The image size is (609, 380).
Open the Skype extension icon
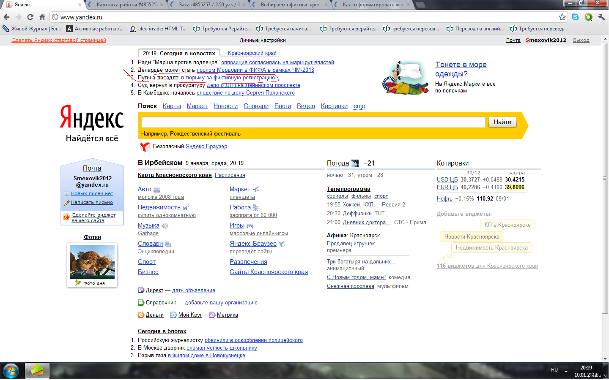click(x=575, y=17)
